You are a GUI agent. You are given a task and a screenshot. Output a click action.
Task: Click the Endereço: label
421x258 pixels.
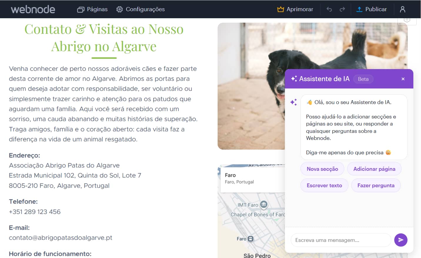click(24, 155)
